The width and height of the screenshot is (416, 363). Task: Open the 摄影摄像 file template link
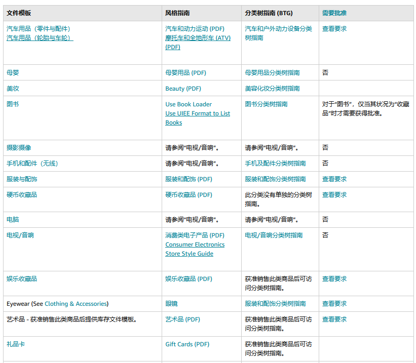pyautogui.click(x=19, y=148)
